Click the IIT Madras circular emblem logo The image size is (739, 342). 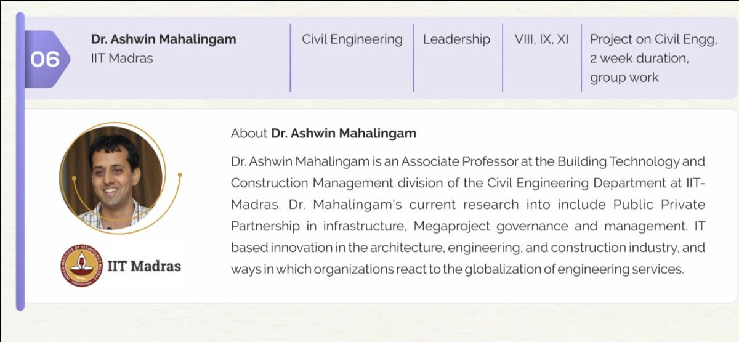pos(81,266)
